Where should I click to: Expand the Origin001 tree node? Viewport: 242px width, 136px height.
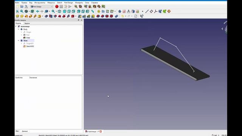22,43
